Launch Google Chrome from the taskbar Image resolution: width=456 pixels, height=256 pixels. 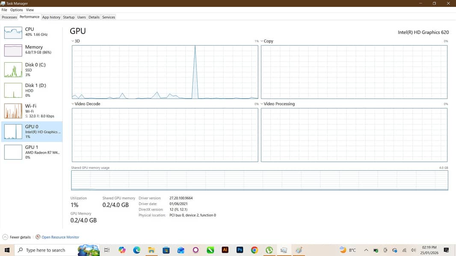[255, 250]
